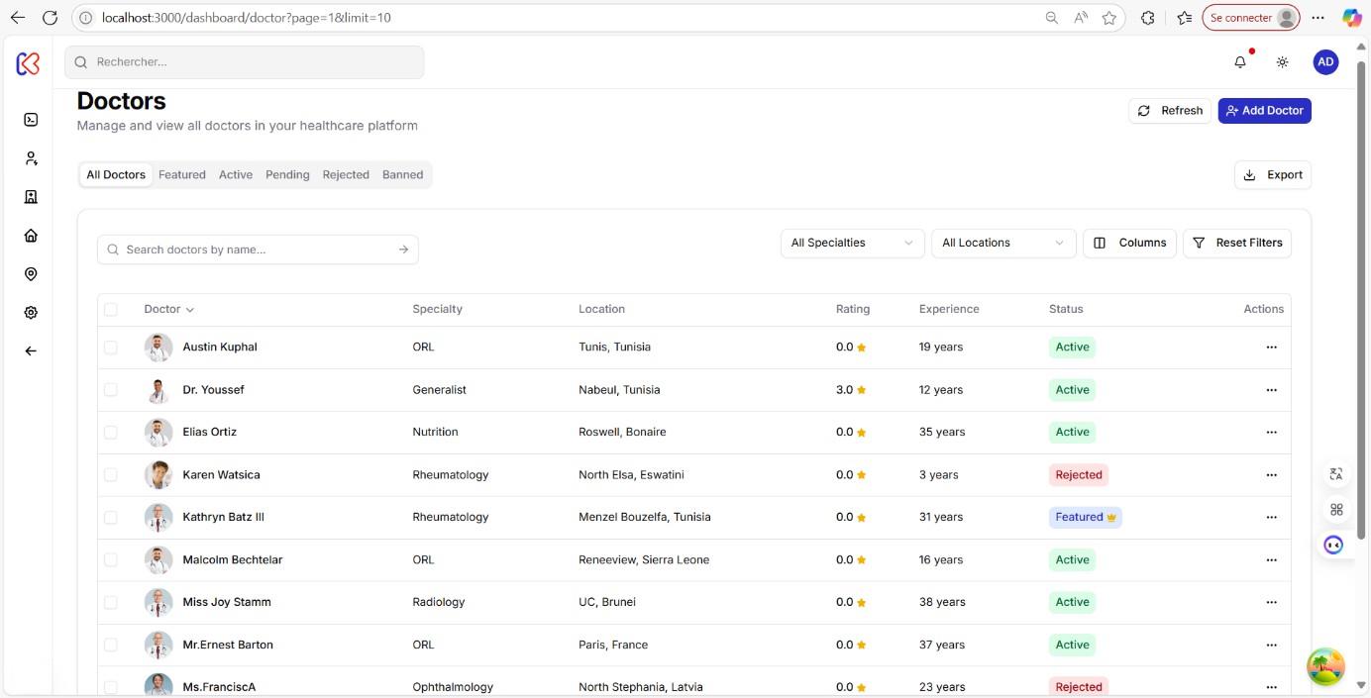Click the terminal icon in the sidebar
Viewport: 1371px width, 698px height.
(30, 119)
